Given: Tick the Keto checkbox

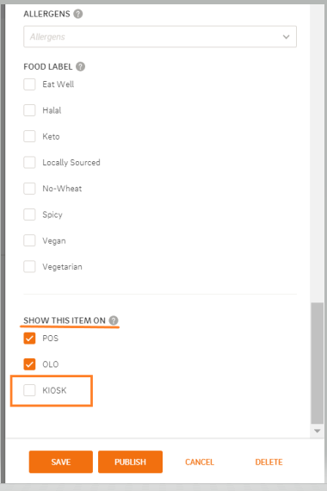Looking at the screenshot, I should point(29,136).
